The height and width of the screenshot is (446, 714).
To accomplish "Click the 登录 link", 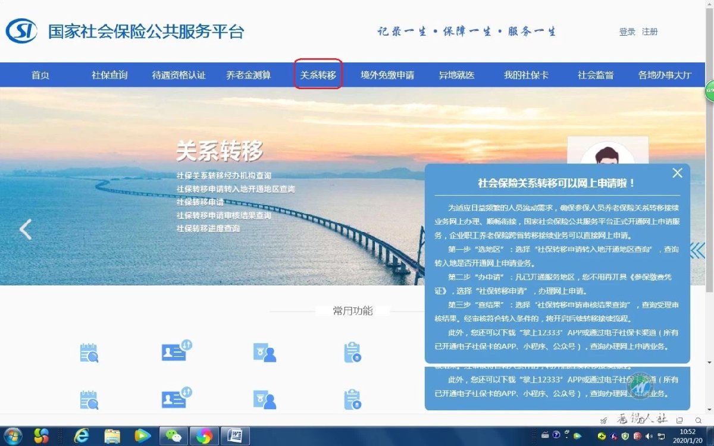I will (x=627, y=32).
